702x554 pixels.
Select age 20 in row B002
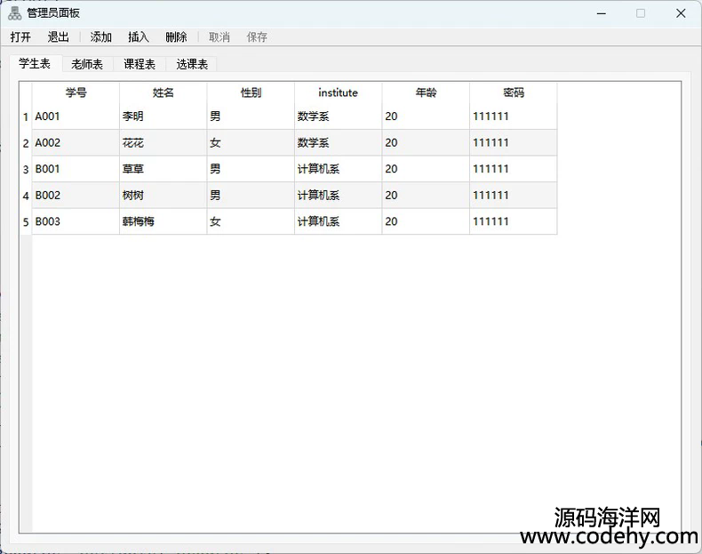pyautogui.click(x=426, y=196)
